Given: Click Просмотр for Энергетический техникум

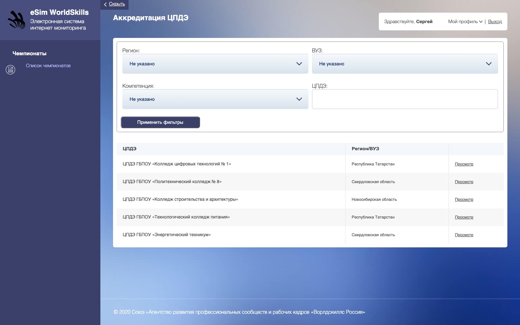Looking at the screenshot, I should [464, 235].
